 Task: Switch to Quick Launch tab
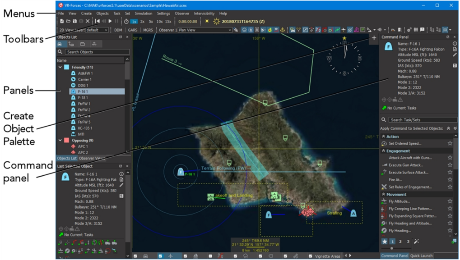(421, 255)
